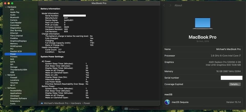Click the Battery Information heading
Viewport: 246px width, 112px height.
coord(50,9)
